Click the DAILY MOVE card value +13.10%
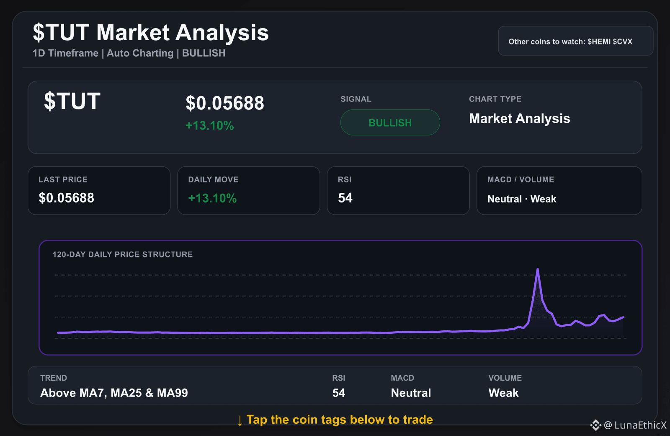 [x=212, y=198]
